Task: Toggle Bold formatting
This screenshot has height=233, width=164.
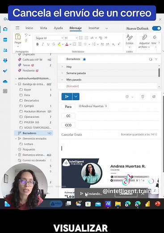Action: click(38, 44)
